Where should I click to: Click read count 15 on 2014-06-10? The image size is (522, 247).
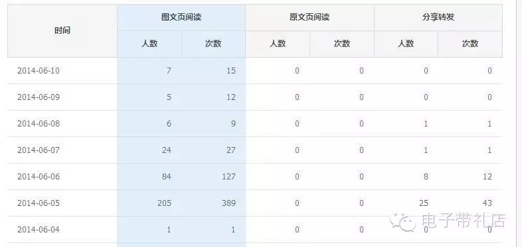pyautogui.click(x=231, y=71)
